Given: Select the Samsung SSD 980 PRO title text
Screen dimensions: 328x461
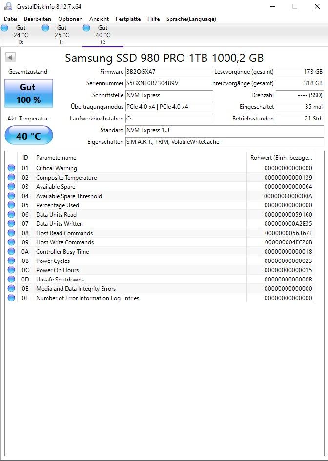Looking at the screenshot, I should coord(164,58).
